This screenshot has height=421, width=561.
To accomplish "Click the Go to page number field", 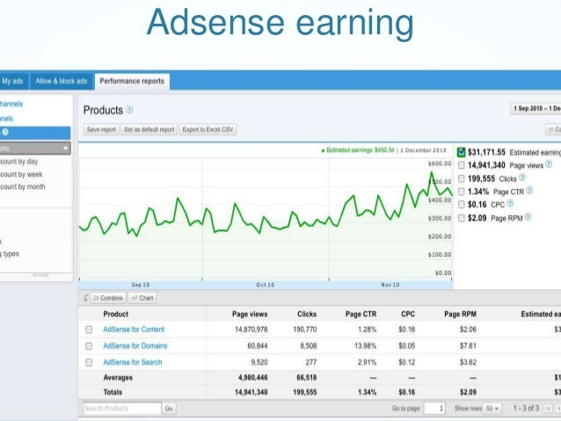I will pos(434,408).
